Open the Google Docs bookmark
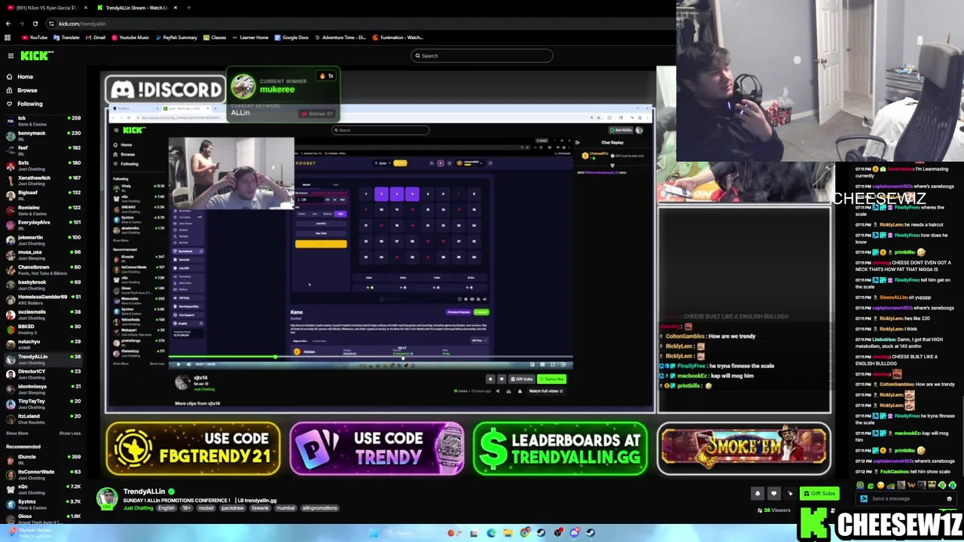This screenshot has width=964, height=542. (x=291, y=38)
